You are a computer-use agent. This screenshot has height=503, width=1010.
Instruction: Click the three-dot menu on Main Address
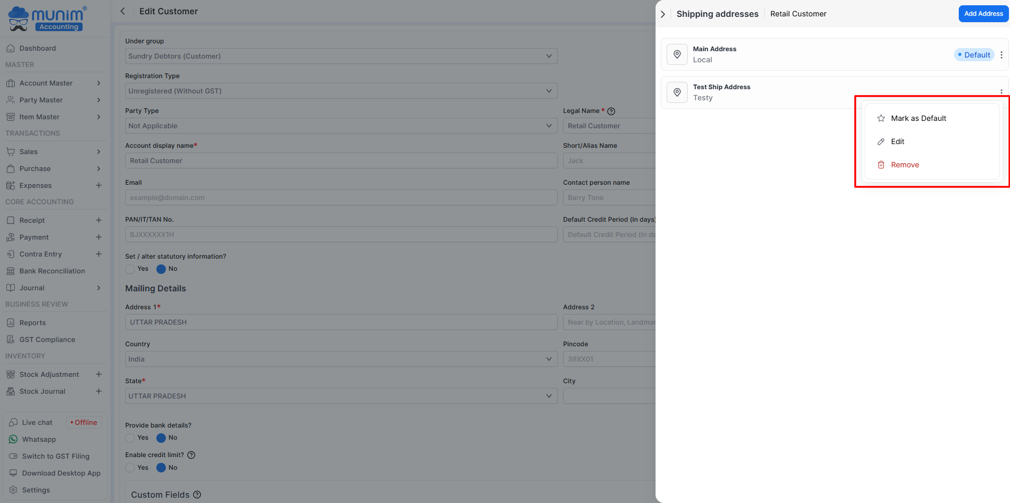click(x=1001, y=55)
